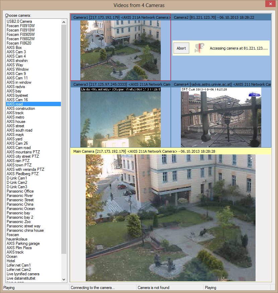This screenshot has height=293, width=278.
Task: Click the Camera3 video thumbnail
Action: 120,117
